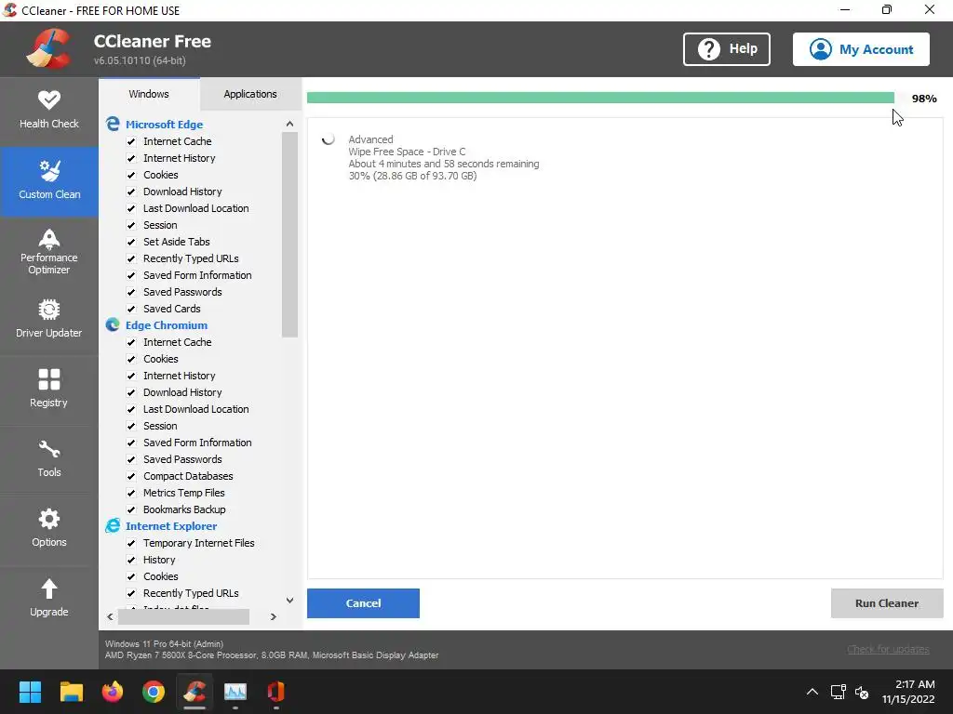The height and width of the screenshot is (714, 953).
Task: Select the Custom Clean sidebar item
Action: [48, 181]
